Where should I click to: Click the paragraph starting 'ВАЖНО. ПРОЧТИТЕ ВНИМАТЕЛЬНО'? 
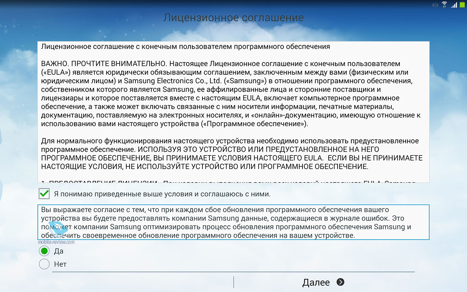coord(231,94)
